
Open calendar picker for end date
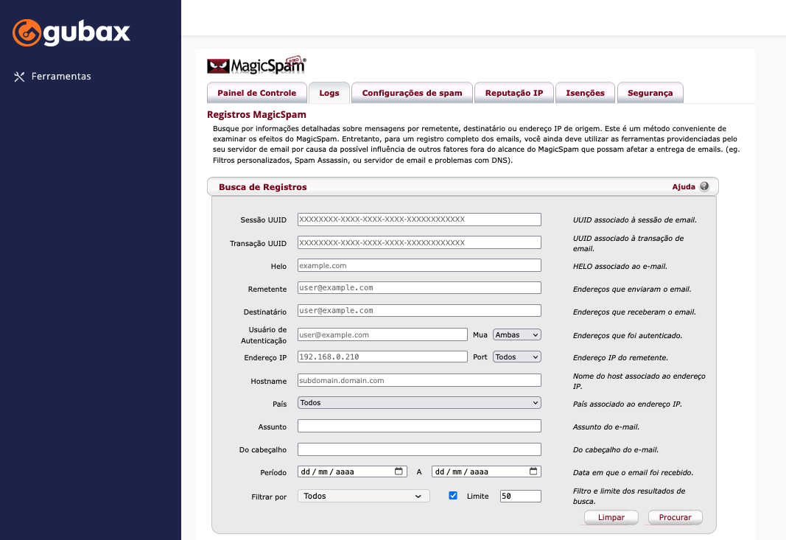pyautogui.click(x=533, y=471)
